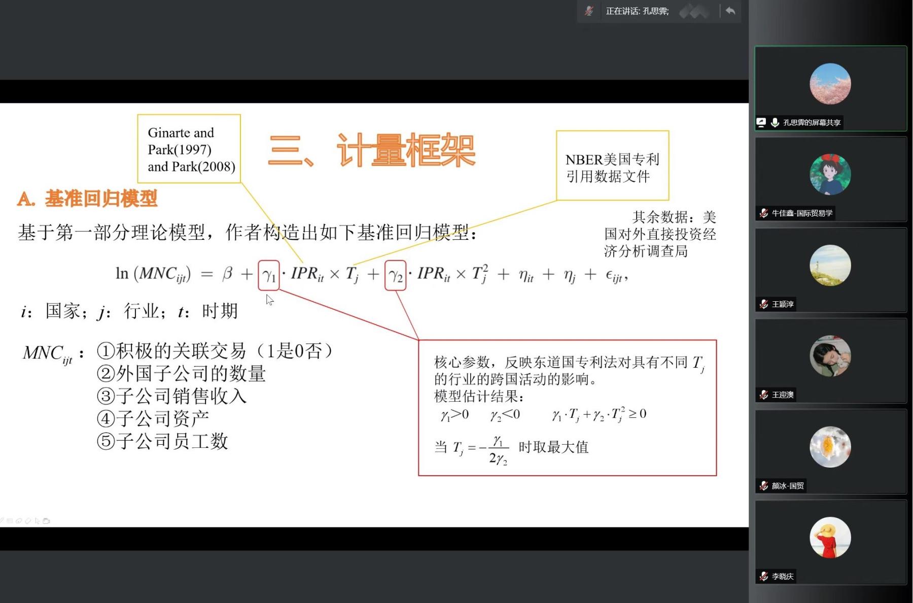Click the green microphone icon beside 孔思雾的屏幕共享
The height and width of the screenshot is (603, 913).
click(x=775, y=122)
